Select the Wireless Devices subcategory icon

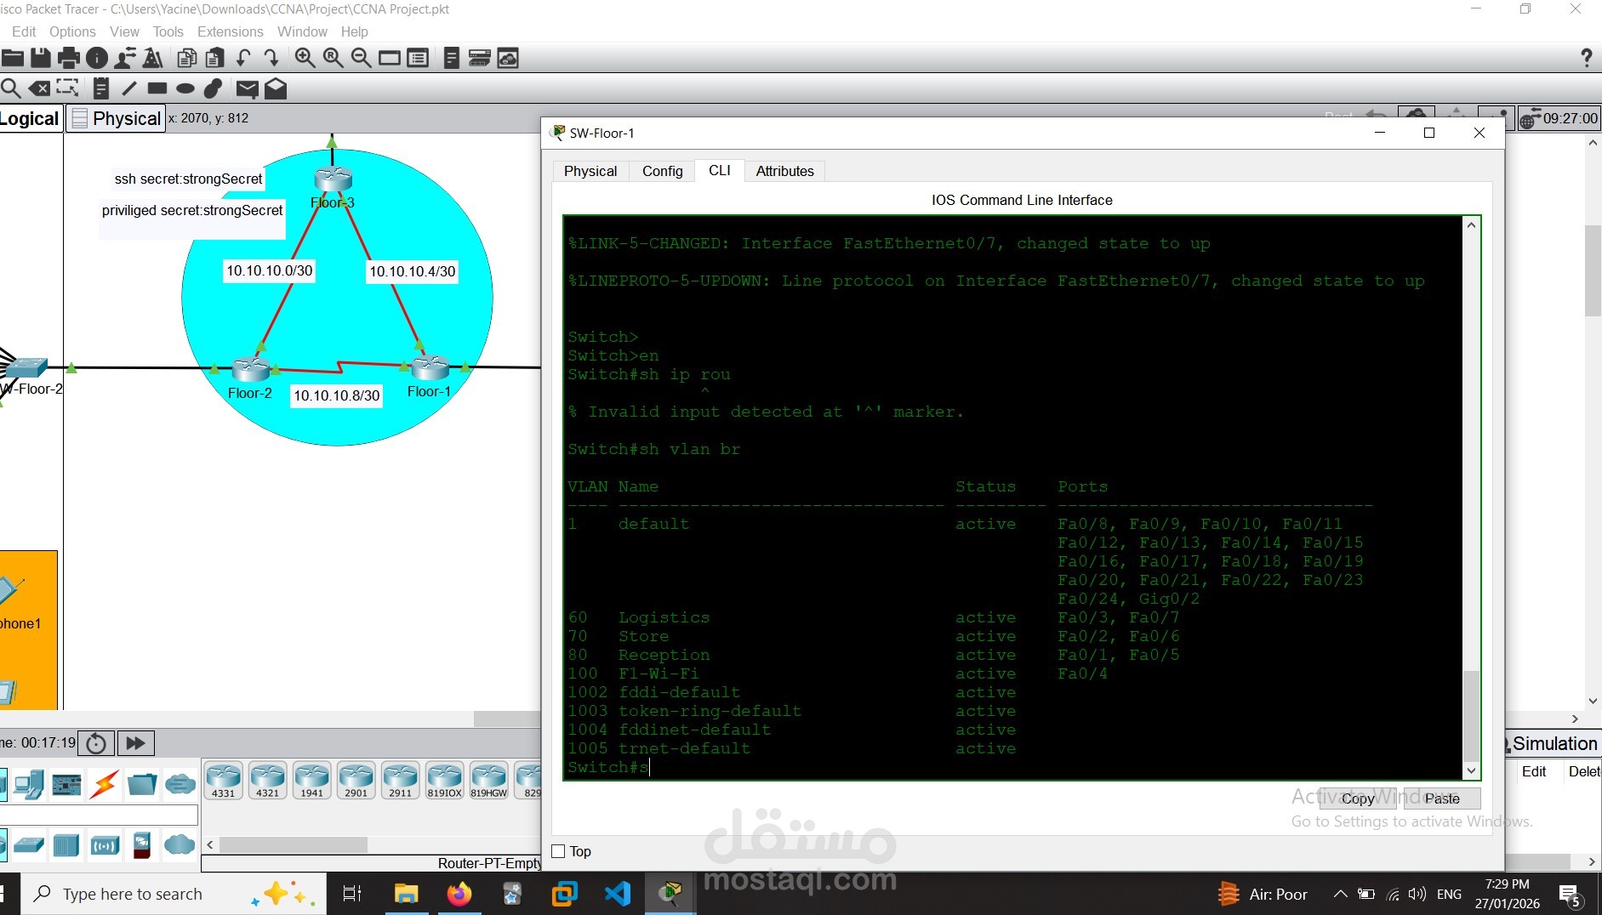[105, 845]
